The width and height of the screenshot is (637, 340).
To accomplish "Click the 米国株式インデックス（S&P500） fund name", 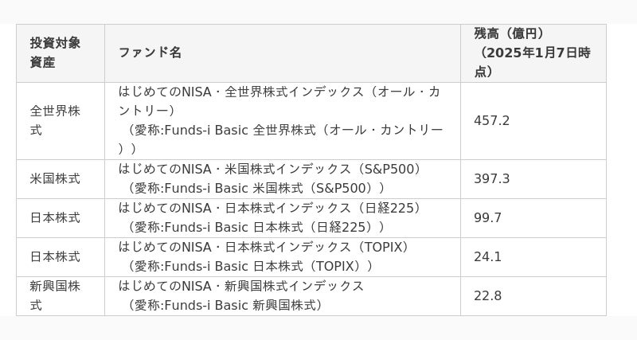I will pyautogui.click(x=271, y=169).
